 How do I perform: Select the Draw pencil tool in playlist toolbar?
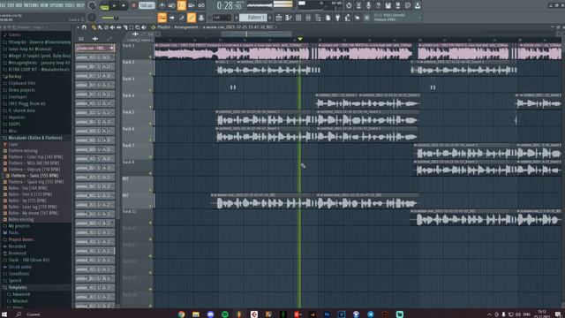coord(94,27)
